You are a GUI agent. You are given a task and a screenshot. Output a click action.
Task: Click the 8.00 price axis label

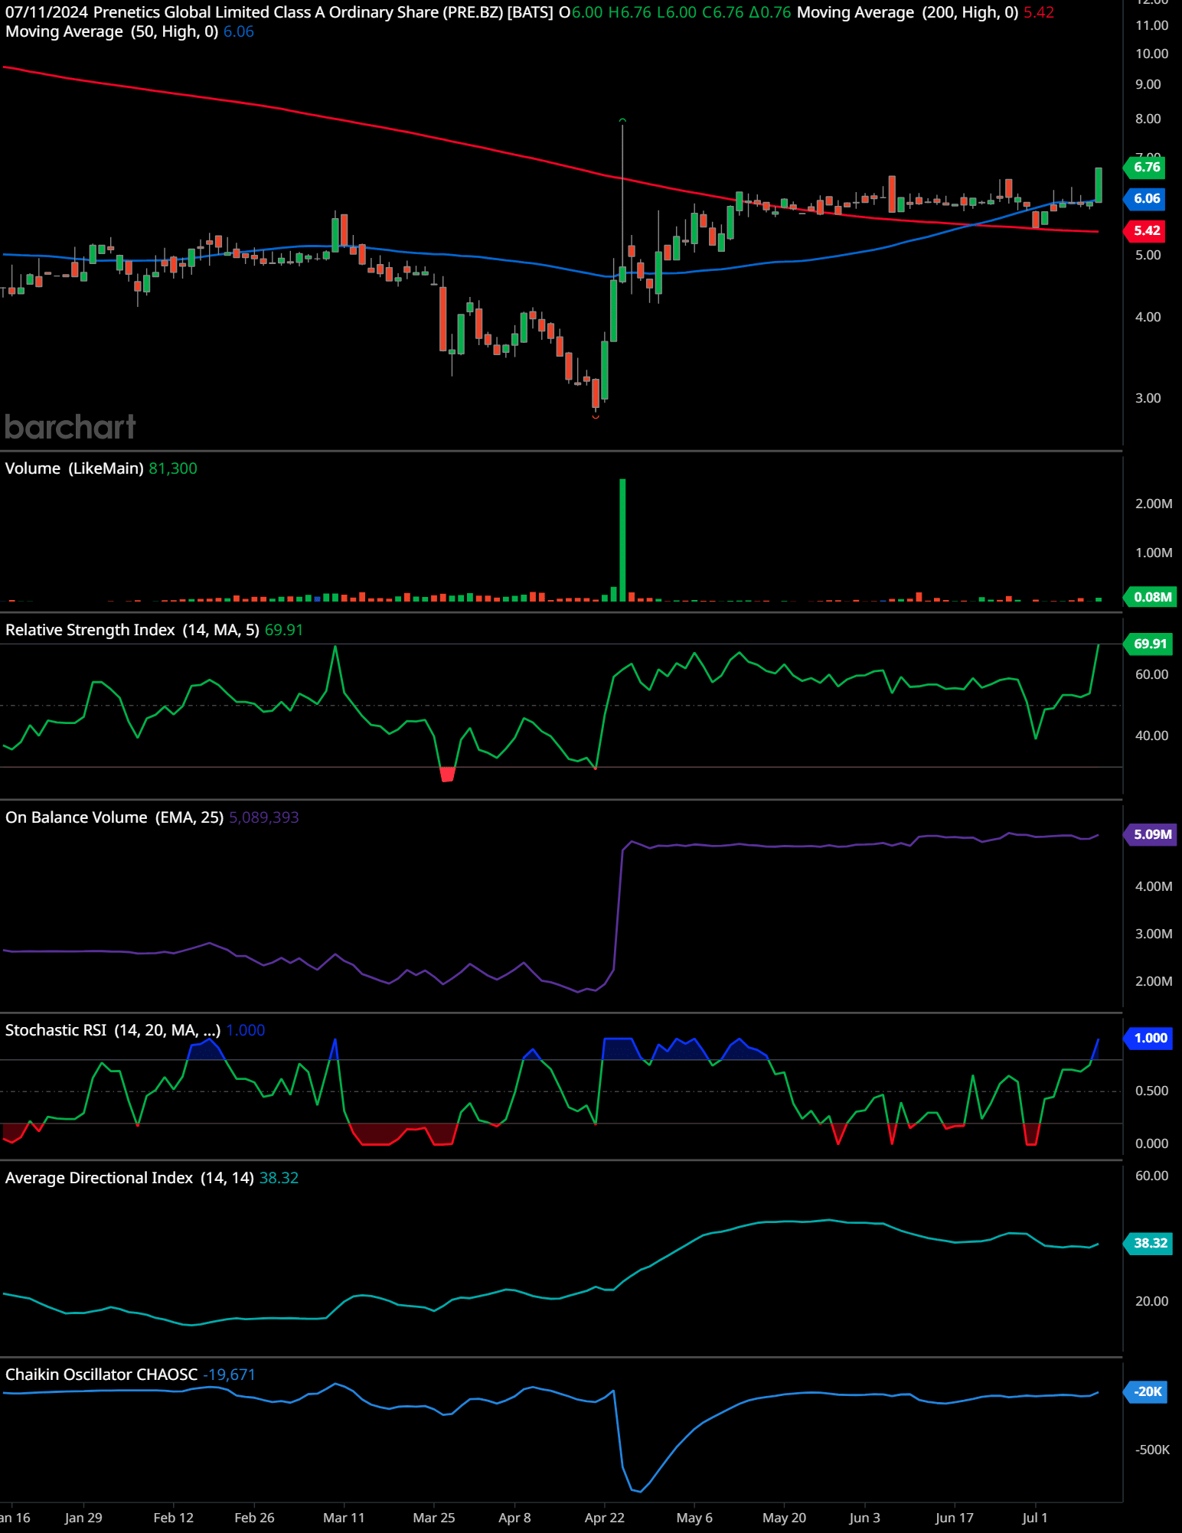click(1148, 119)
